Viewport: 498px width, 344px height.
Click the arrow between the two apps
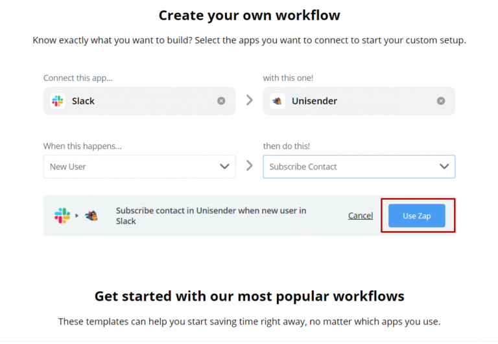(250, 100)
